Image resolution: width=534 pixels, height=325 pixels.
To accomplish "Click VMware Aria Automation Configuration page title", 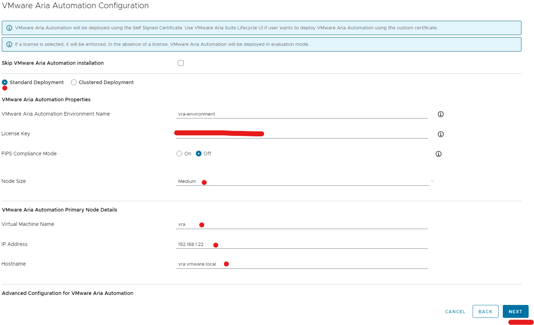I will (x=75, y=6).
